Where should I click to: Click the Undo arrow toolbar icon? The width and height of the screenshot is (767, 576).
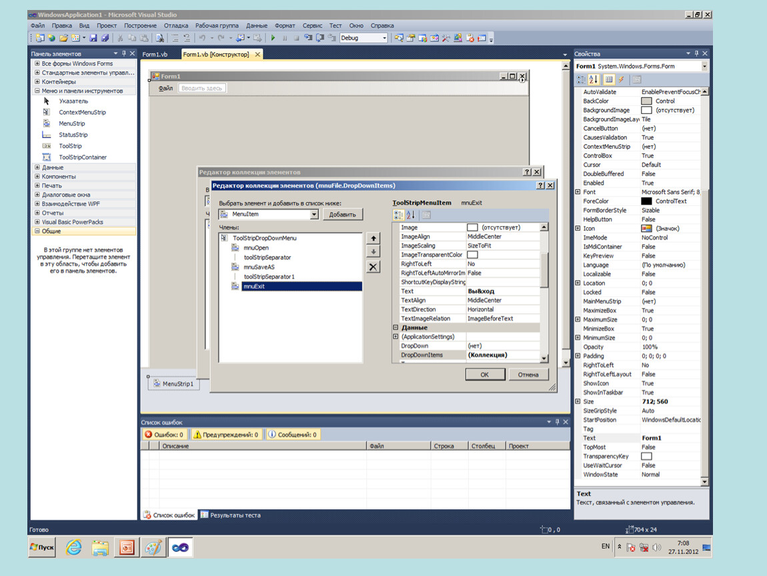pos(202,37)
